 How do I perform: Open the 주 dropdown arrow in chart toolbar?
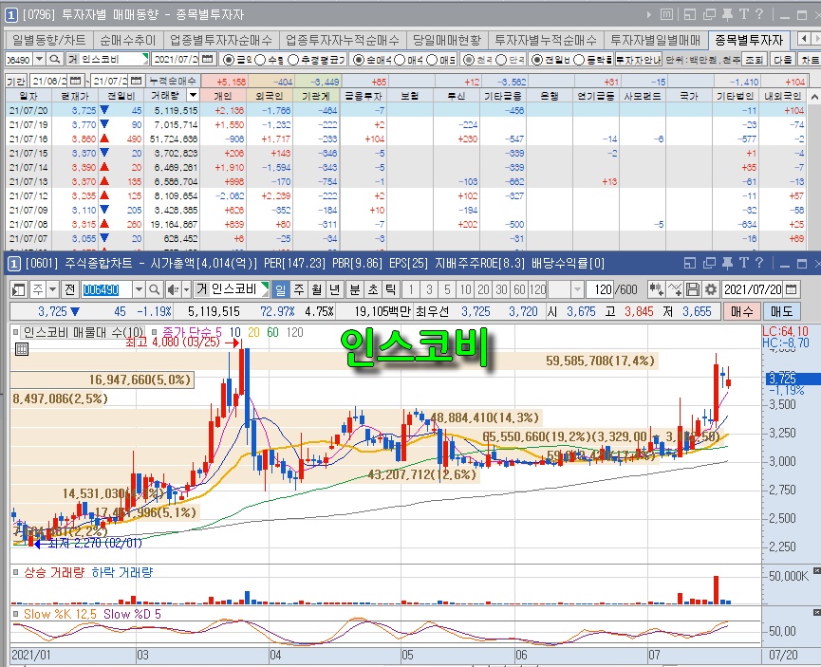coord(53,289)
